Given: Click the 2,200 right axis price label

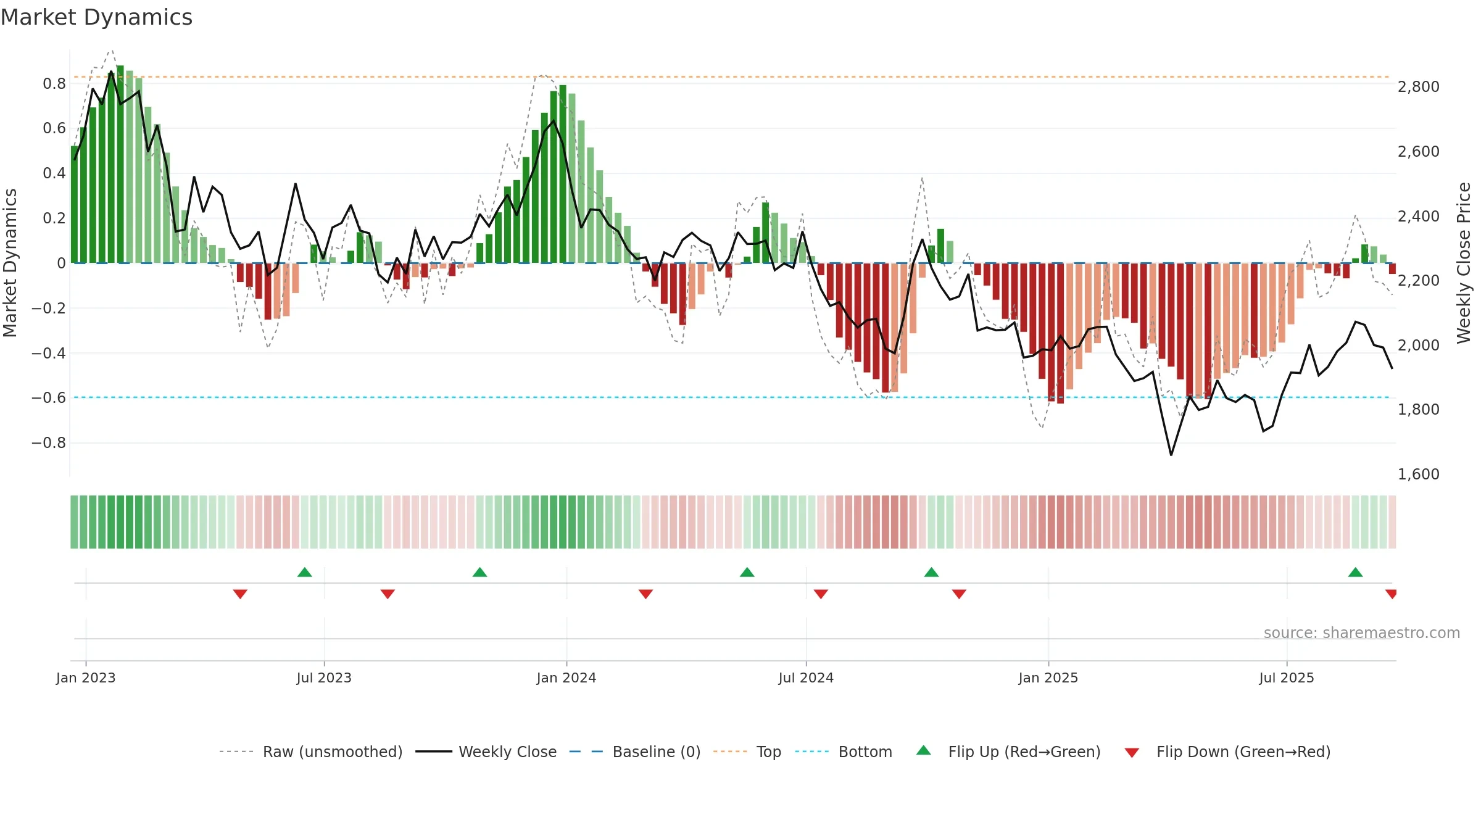Looking at the screenshot, I should point(1419,281).
